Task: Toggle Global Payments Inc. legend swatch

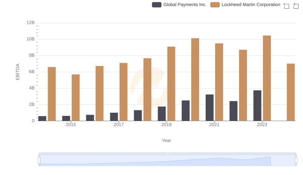Action: [x=156, y=5]
